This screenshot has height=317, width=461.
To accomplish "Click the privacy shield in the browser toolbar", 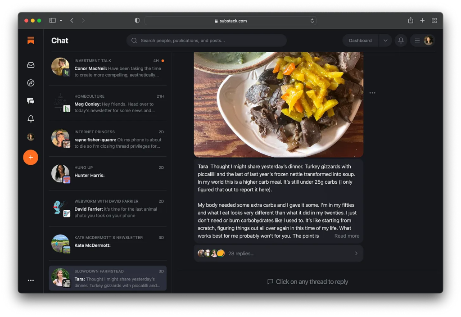I will point(136,20).
